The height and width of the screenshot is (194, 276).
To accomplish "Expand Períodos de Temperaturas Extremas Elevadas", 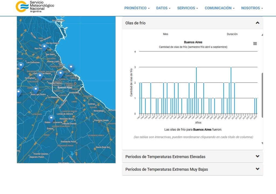I will 192,157.
